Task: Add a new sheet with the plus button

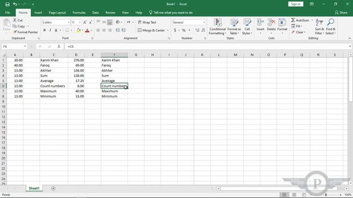Action: (54, 188)
